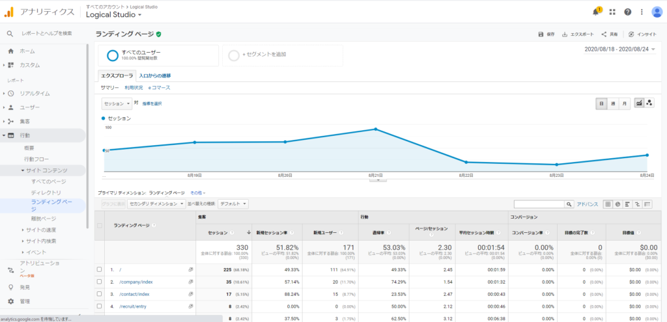Image resolution: width=667 pixels, height=322 pixels.
Task: Click the export download icon
Action: pyautogui.click(x=565, y=34)
